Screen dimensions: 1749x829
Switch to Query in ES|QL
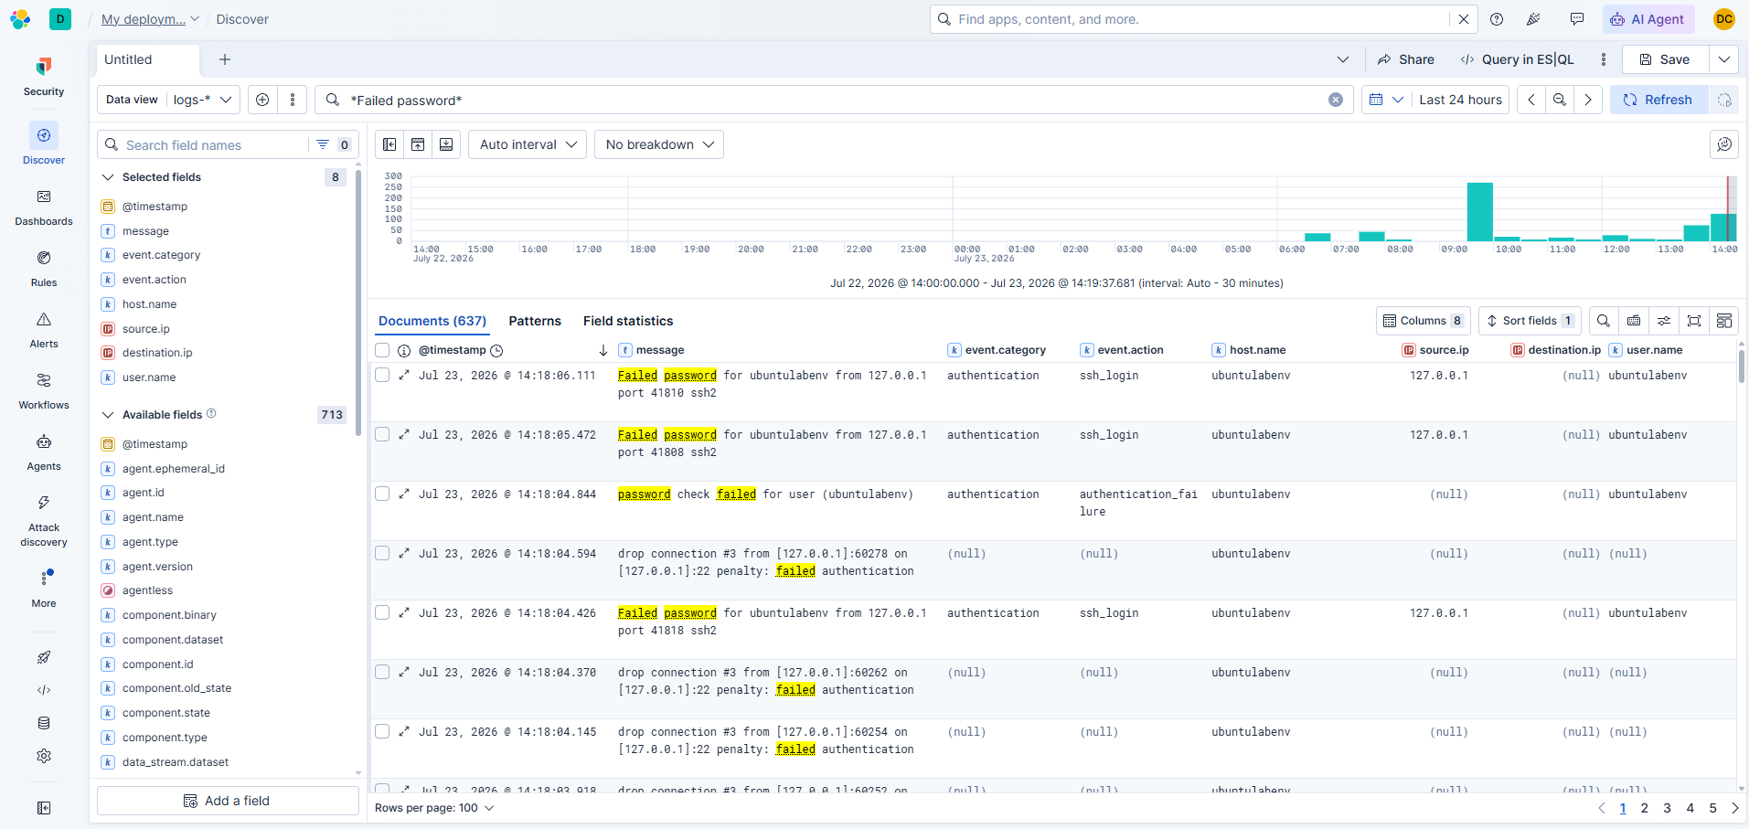[1518, 59]
